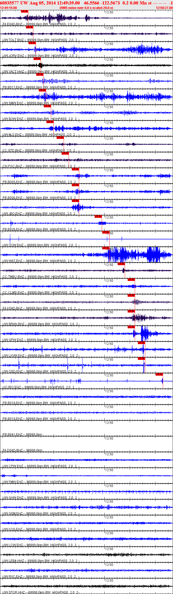
Task: Select the UW SMW EHZ station label
Action: pyautogui.click(x=40, y=103)
